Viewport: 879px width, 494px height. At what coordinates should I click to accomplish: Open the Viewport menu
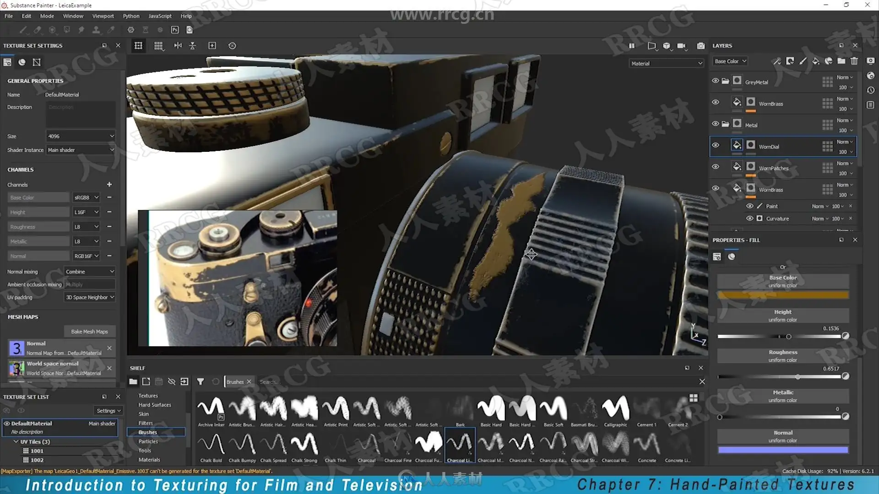pyautogui.click(x=103, y=16)
